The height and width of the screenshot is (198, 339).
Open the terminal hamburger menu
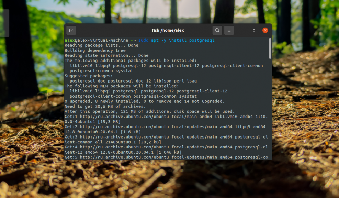tap(229, 30)
